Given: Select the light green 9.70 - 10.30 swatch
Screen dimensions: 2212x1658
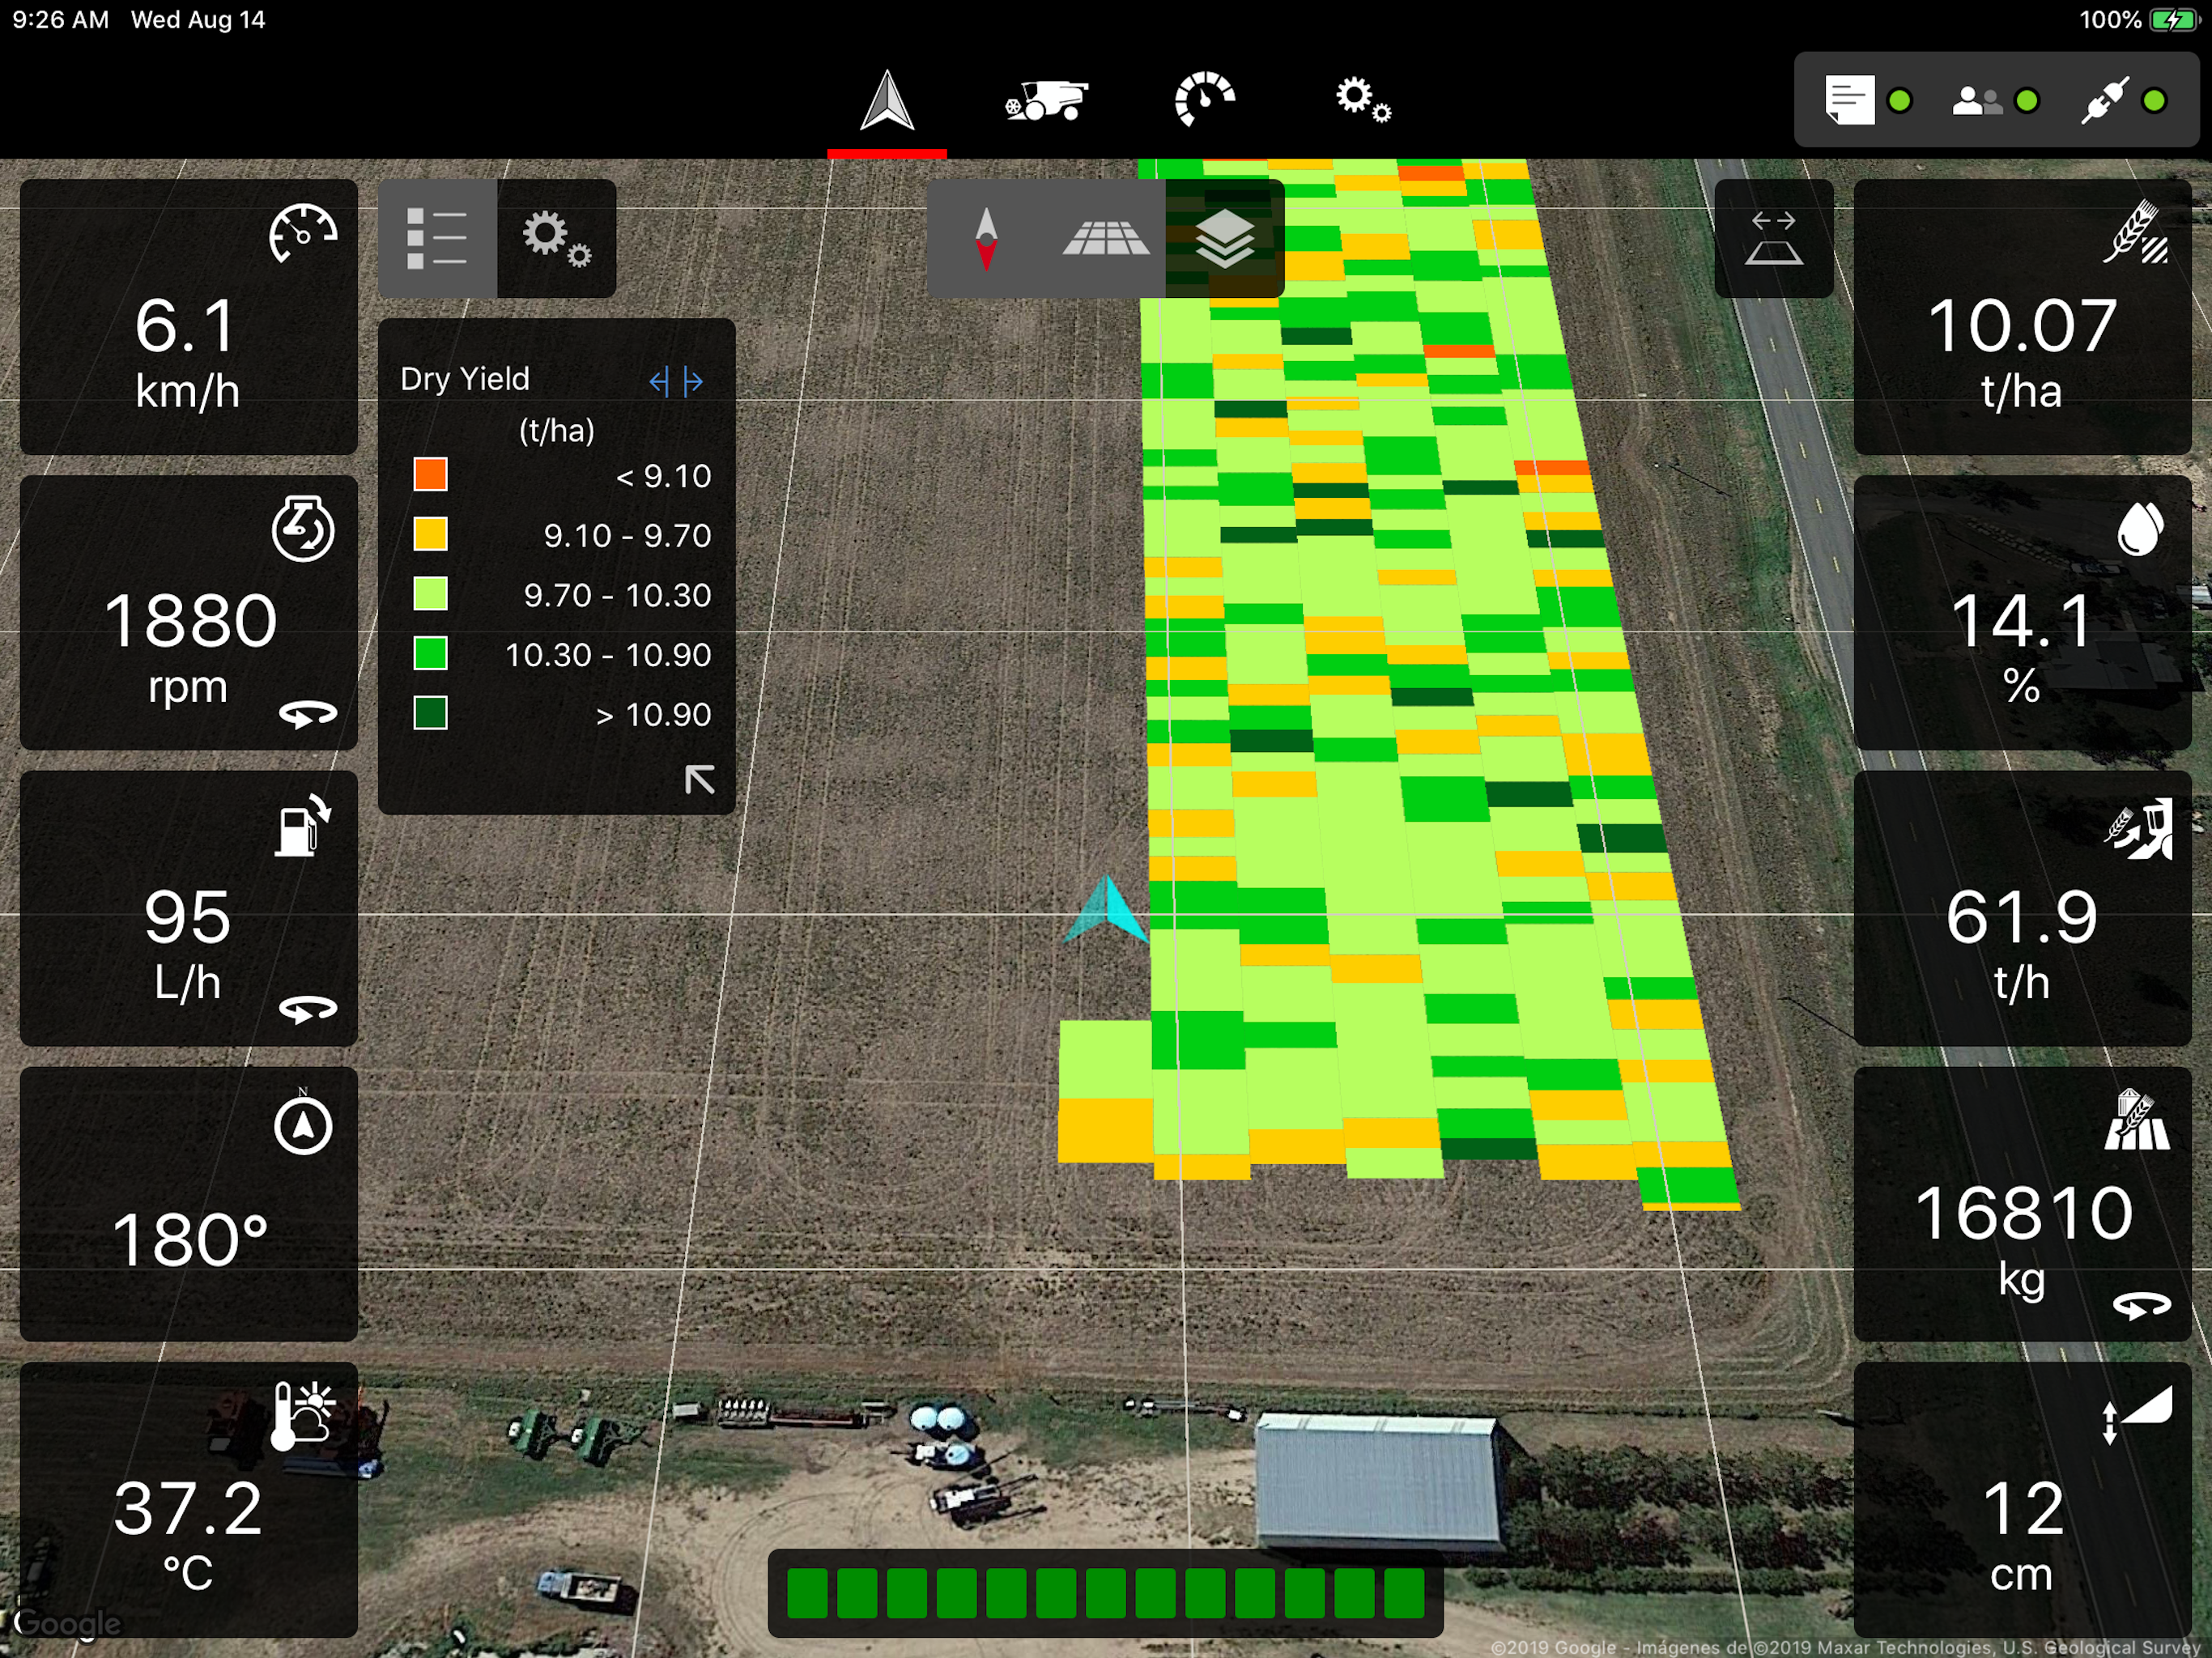Looking at the screenshot, I should (x=430, y=594).
